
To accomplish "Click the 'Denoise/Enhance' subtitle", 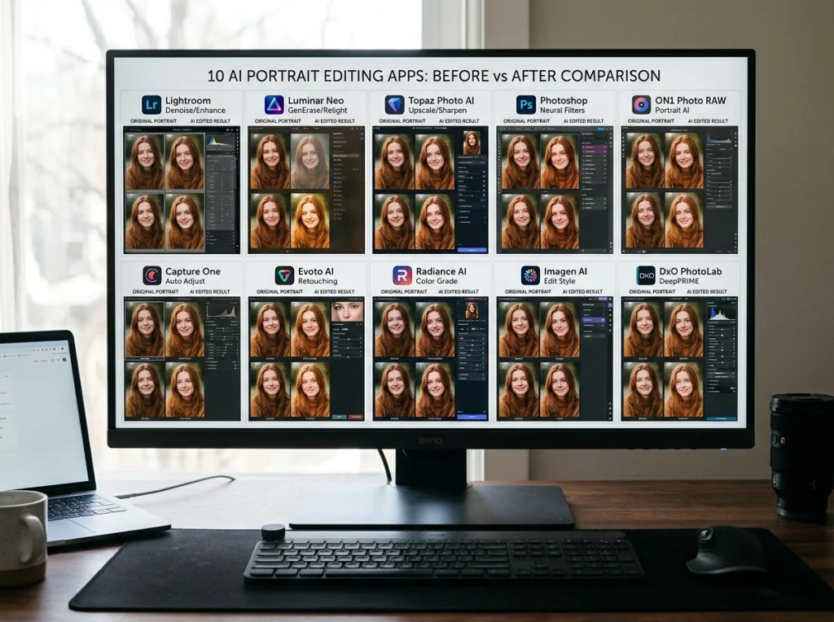I will 195,110.
